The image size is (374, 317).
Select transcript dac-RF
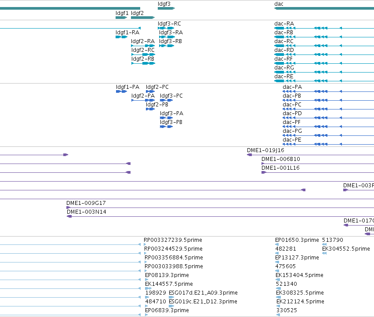324,63
